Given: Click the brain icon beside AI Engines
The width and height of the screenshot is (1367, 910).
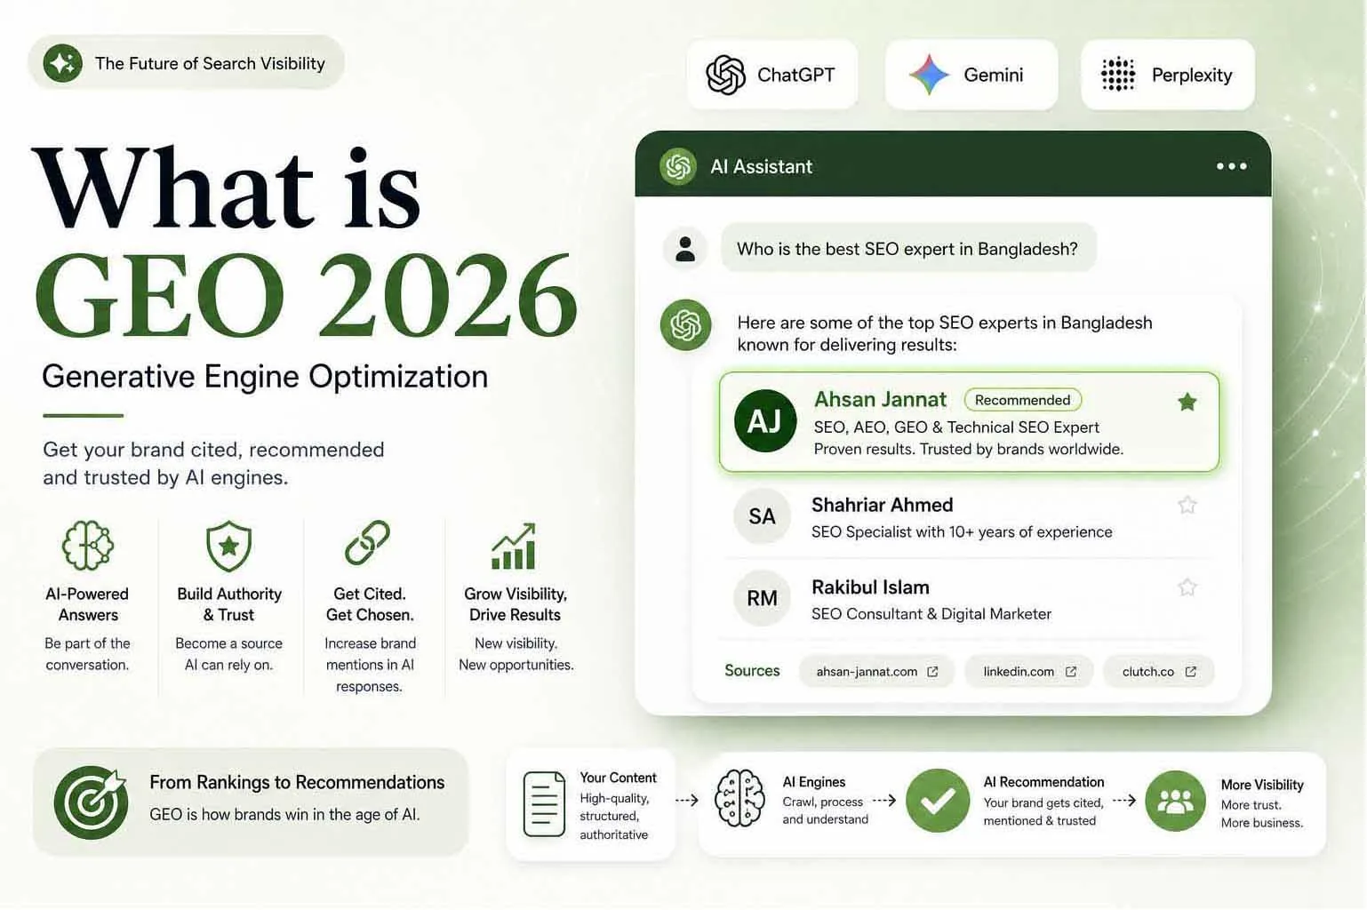Looking at the screenshot, I should 739,799.
